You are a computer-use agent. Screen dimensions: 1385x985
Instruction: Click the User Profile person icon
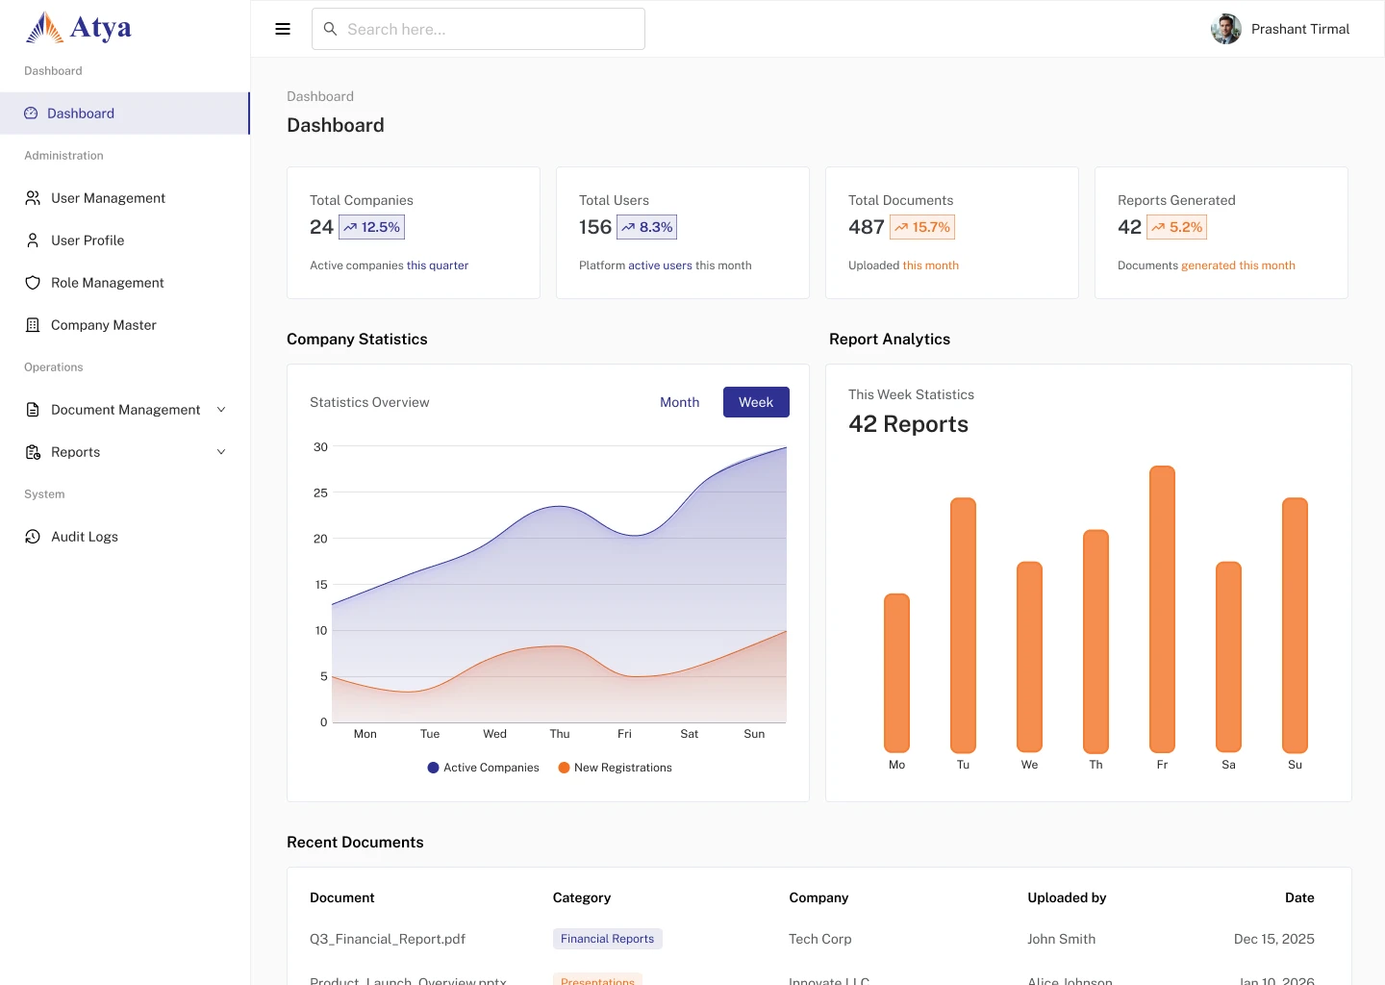tap(33, 240)
